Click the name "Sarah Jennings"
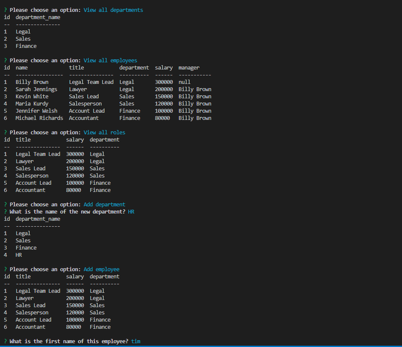This screenshot has width=402, height=347. pos(36,89)
